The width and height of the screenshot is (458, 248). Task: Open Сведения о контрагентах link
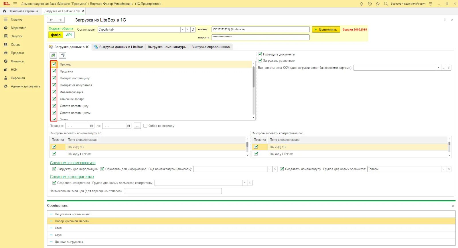pos(72,177)
